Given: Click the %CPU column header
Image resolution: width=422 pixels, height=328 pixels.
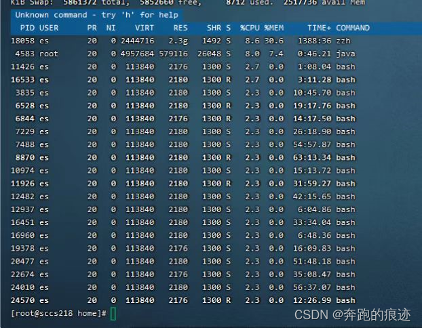Looking at the screenshot, I should tap(250, 28).
